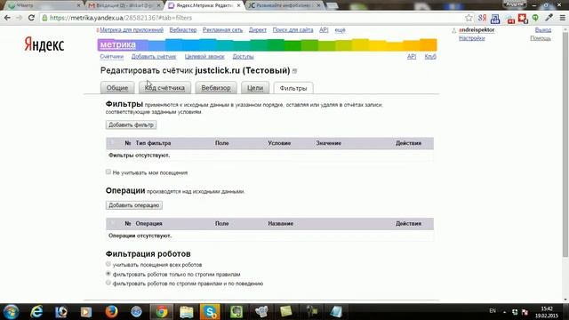The image size is (569, 320).
Task: Open the Общие tab
Action: tap(117, 88)
